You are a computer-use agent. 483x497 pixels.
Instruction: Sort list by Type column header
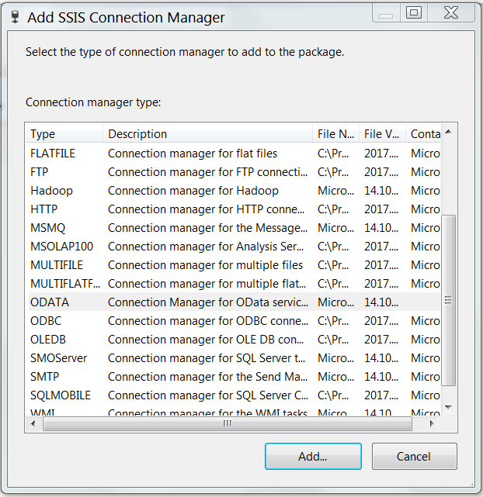coord(64,134)
